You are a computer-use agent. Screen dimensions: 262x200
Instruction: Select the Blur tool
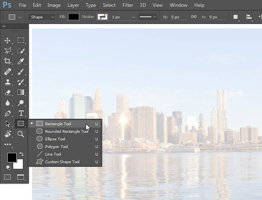(x=8, y=103)
